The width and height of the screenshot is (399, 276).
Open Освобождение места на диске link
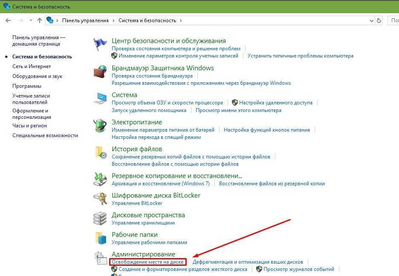pos(147,262)
